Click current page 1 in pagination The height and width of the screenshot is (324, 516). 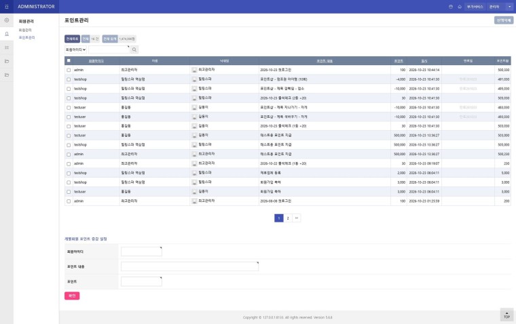[279, 218]
